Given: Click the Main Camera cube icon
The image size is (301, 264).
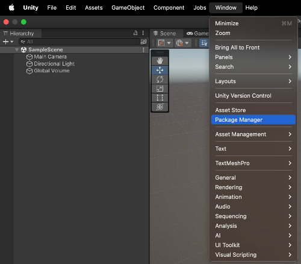Looking at the screenshot, I should click(x=29, y=57).
